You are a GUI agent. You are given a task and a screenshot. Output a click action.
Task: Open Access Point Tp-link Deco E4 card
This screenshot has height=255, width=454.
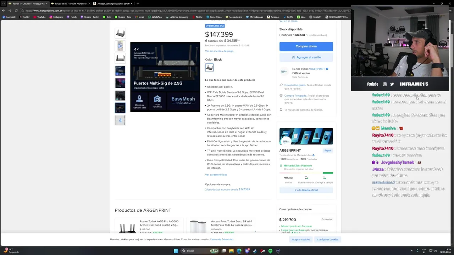[x=221, y=226]
